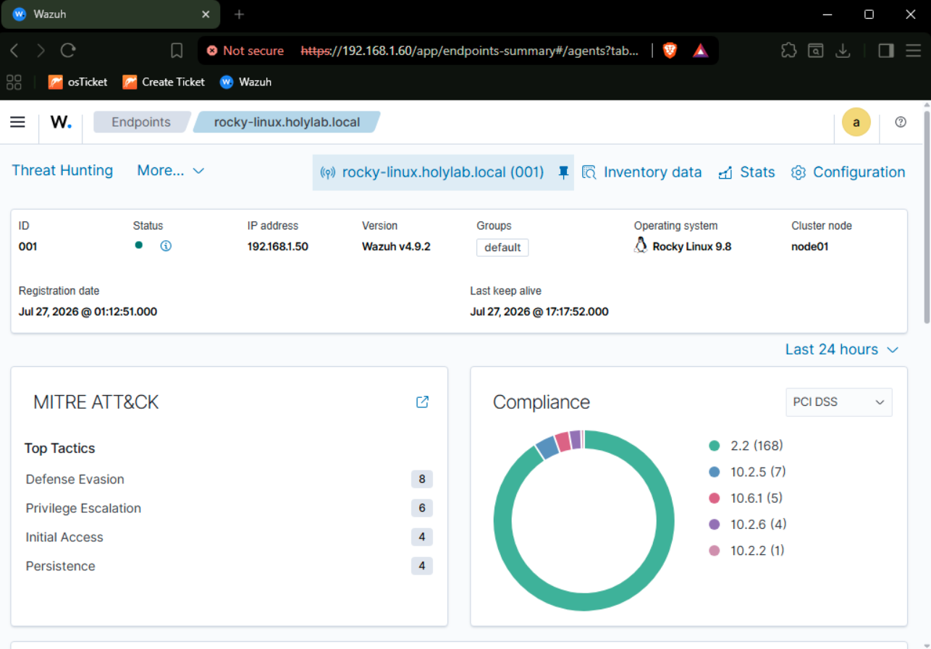Select the Wazuh browser tab
This screenshot has height=649, width=931.
(112, 14)
